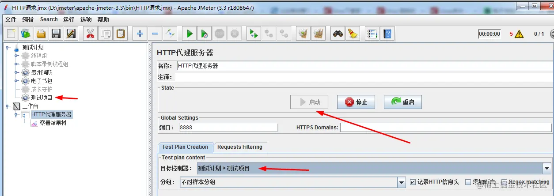Open Search with the binoculars icon
Image resolution: width=554 pixels, height=196 pixels.
point(338,34)
